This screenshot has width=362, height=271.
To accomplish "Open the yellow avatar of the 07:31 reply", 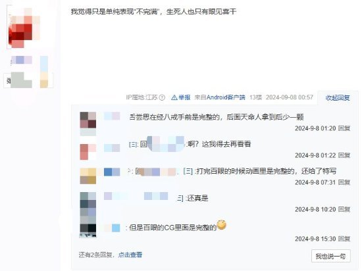I will 88,176.
